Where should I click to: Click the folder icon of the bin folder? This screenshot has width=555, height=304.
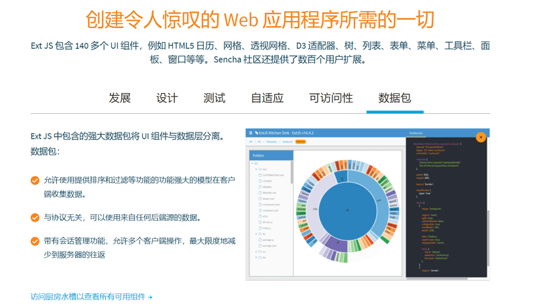click(x=260, y=257)
